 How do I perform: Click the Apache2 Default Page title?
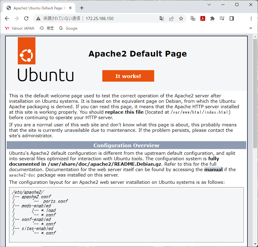138,54
